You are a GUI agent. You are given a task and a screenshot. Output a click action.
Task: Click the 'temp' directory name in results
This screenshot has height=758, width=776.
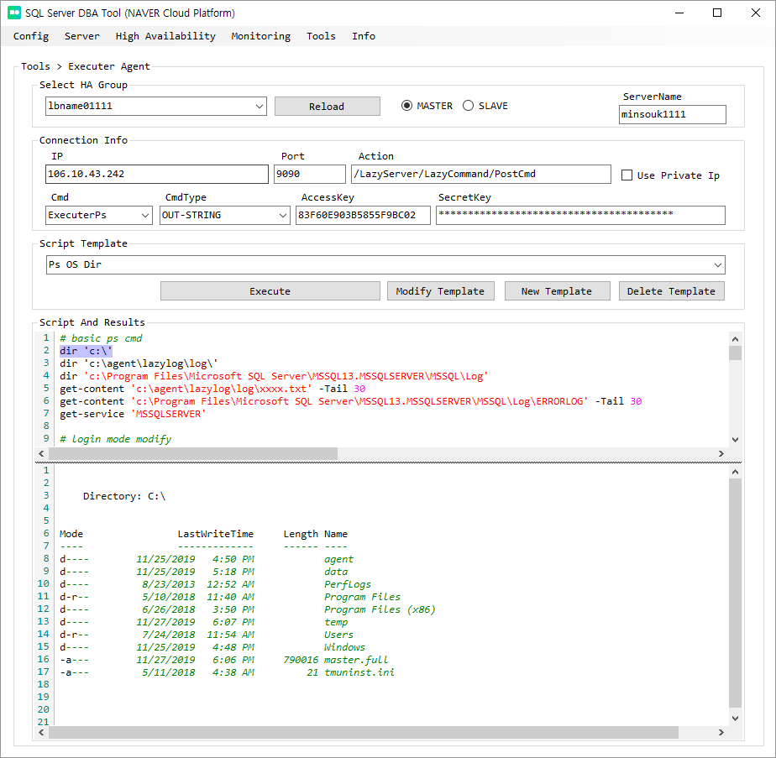336,622
